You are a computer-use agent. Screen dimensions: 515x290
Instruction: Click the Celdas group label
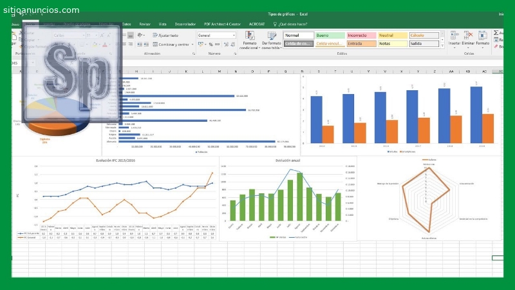(469, 53)
